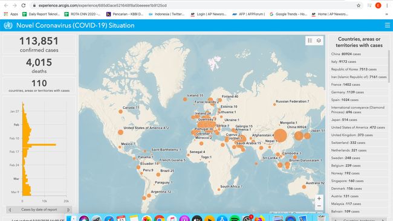
Task: Click the China case circle on the map
Action: [280, 135]
